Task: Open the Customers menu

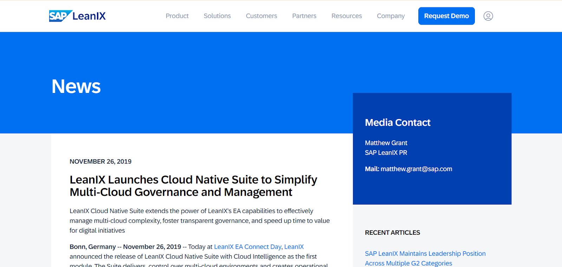Action: [x=261, y=16]
